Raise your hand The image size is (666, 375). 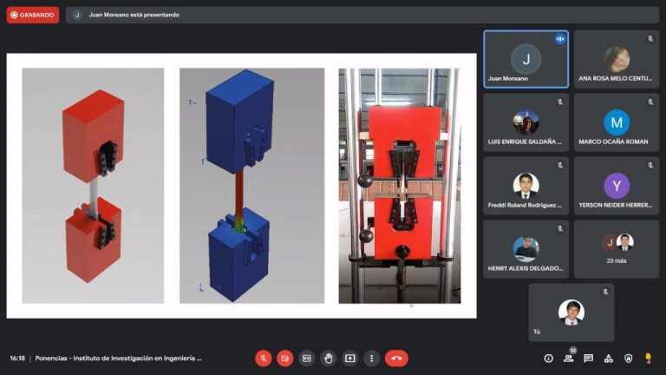pos(329,358)
